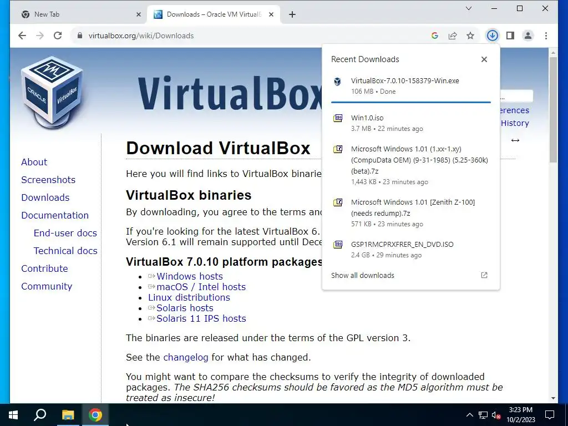Click the History link
The width and height of the screenshot is (568, 426).
pyautogui.click(x=515, y=123)
